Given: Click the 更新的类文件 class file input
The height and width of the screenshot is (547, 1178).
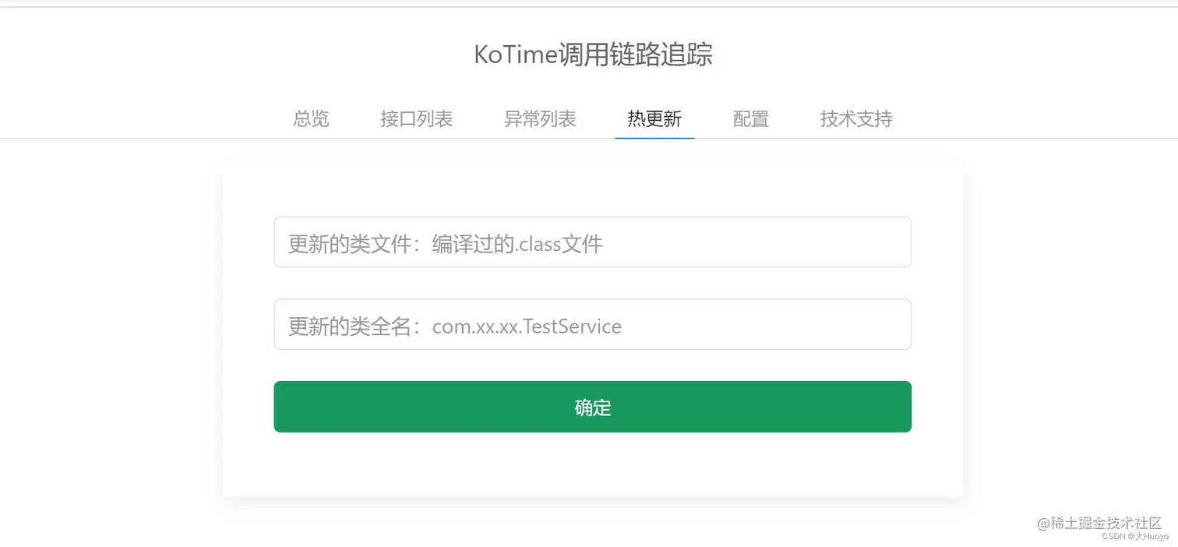Looking at the screenshot, I should coord(593,242).
